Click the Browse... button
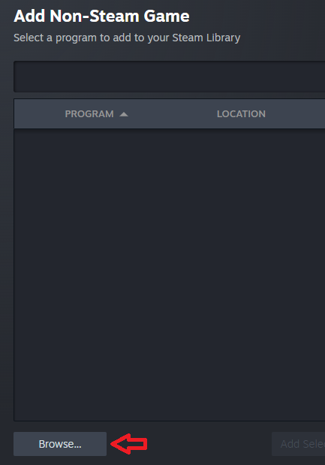The height and width of the screenshot is (465, 325). click(x=60, y=444)
